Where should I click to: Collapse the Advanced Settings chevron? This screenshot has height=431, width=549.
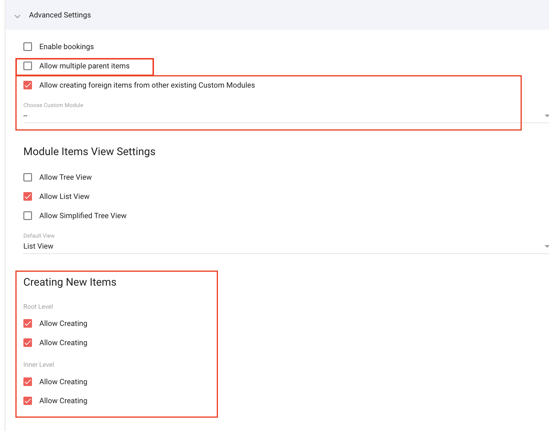tap(17, 16)
